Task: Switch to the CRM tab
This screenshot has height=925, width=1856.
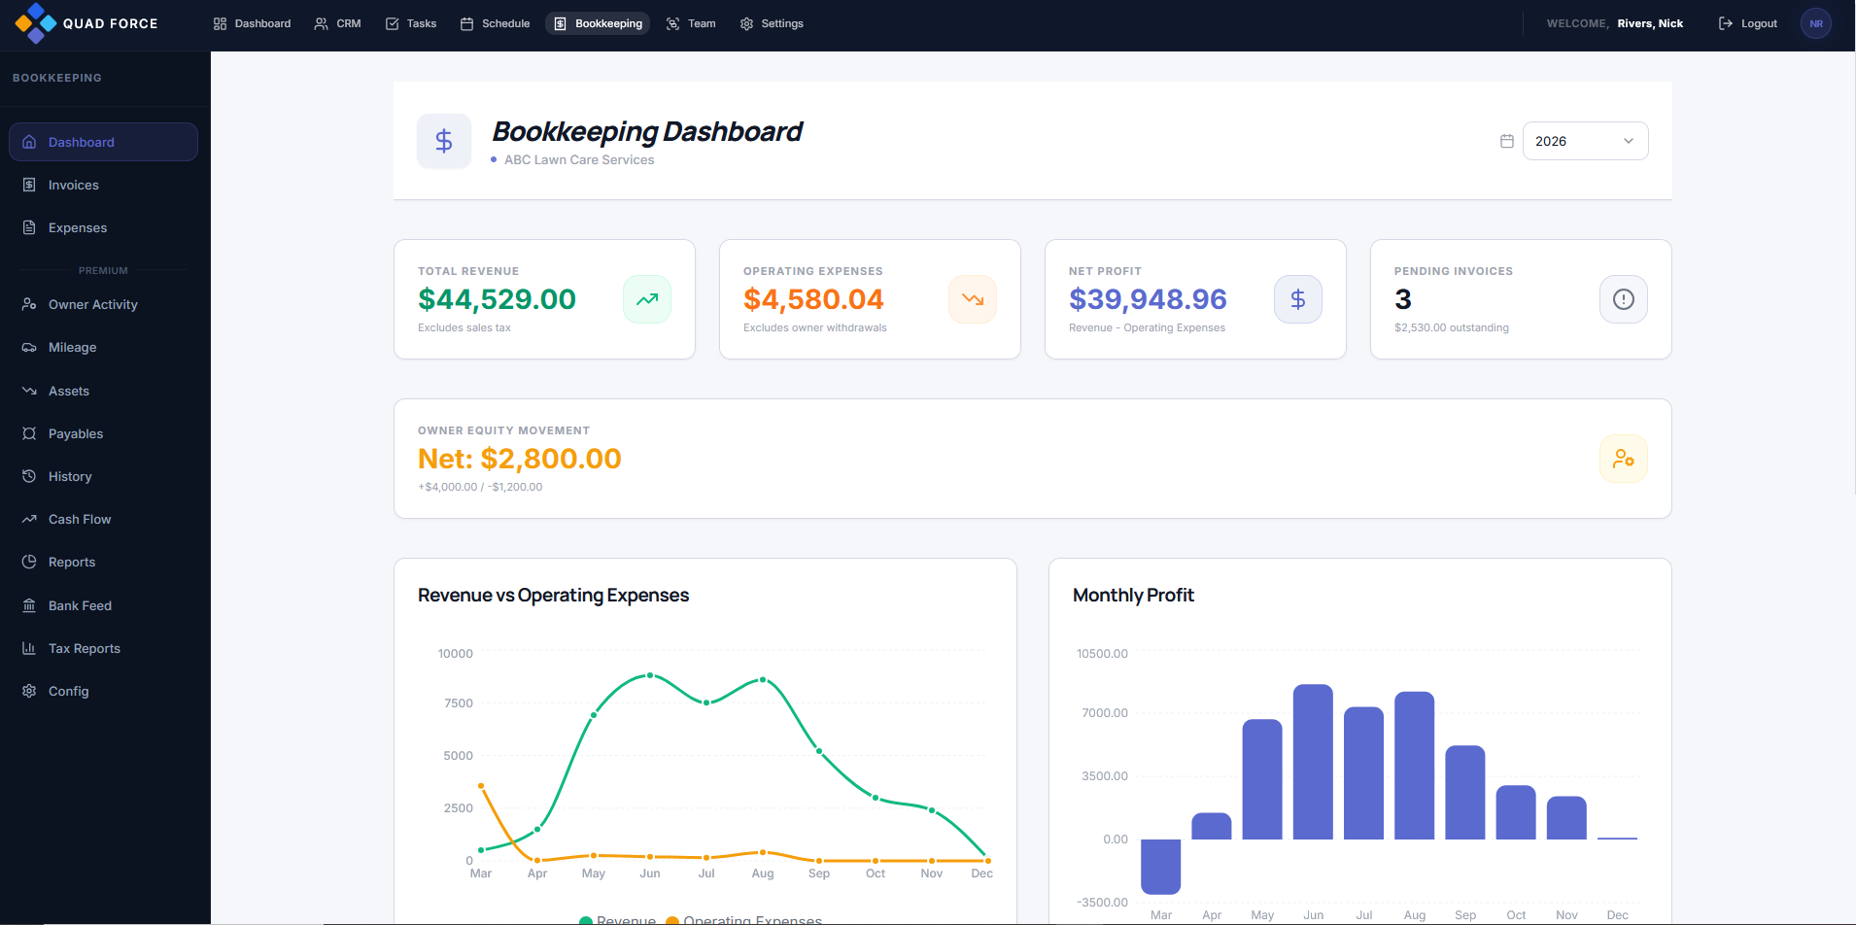Action: 338,23
